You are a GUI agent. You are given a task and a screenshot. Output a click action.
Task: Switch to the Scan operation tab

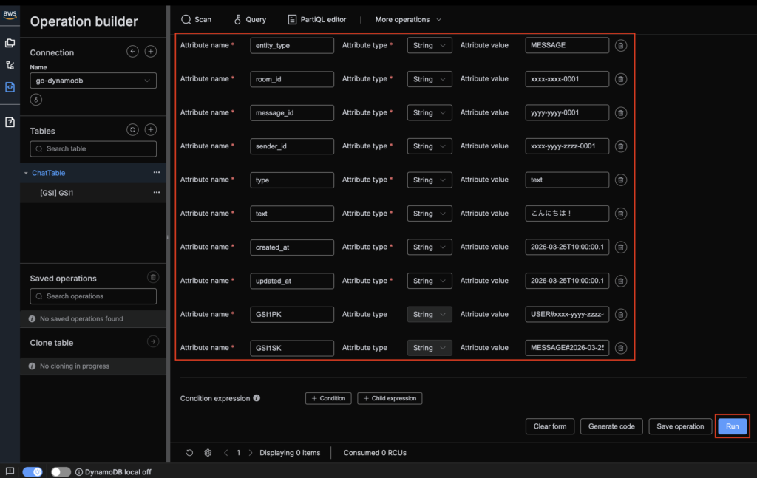[196, 20]
